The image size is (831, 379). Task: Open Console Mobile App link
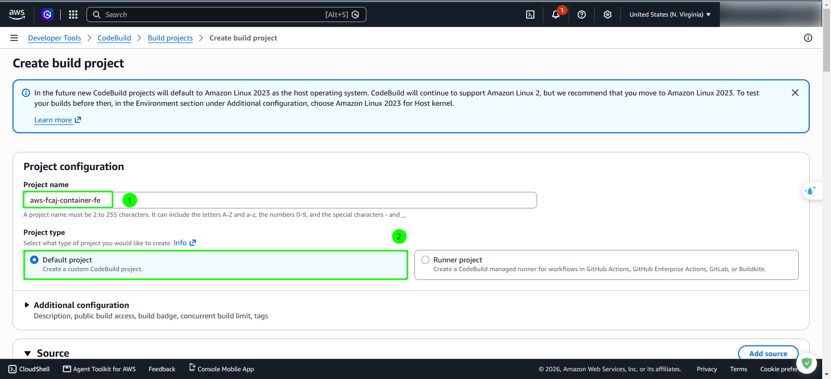click(221, 369)
